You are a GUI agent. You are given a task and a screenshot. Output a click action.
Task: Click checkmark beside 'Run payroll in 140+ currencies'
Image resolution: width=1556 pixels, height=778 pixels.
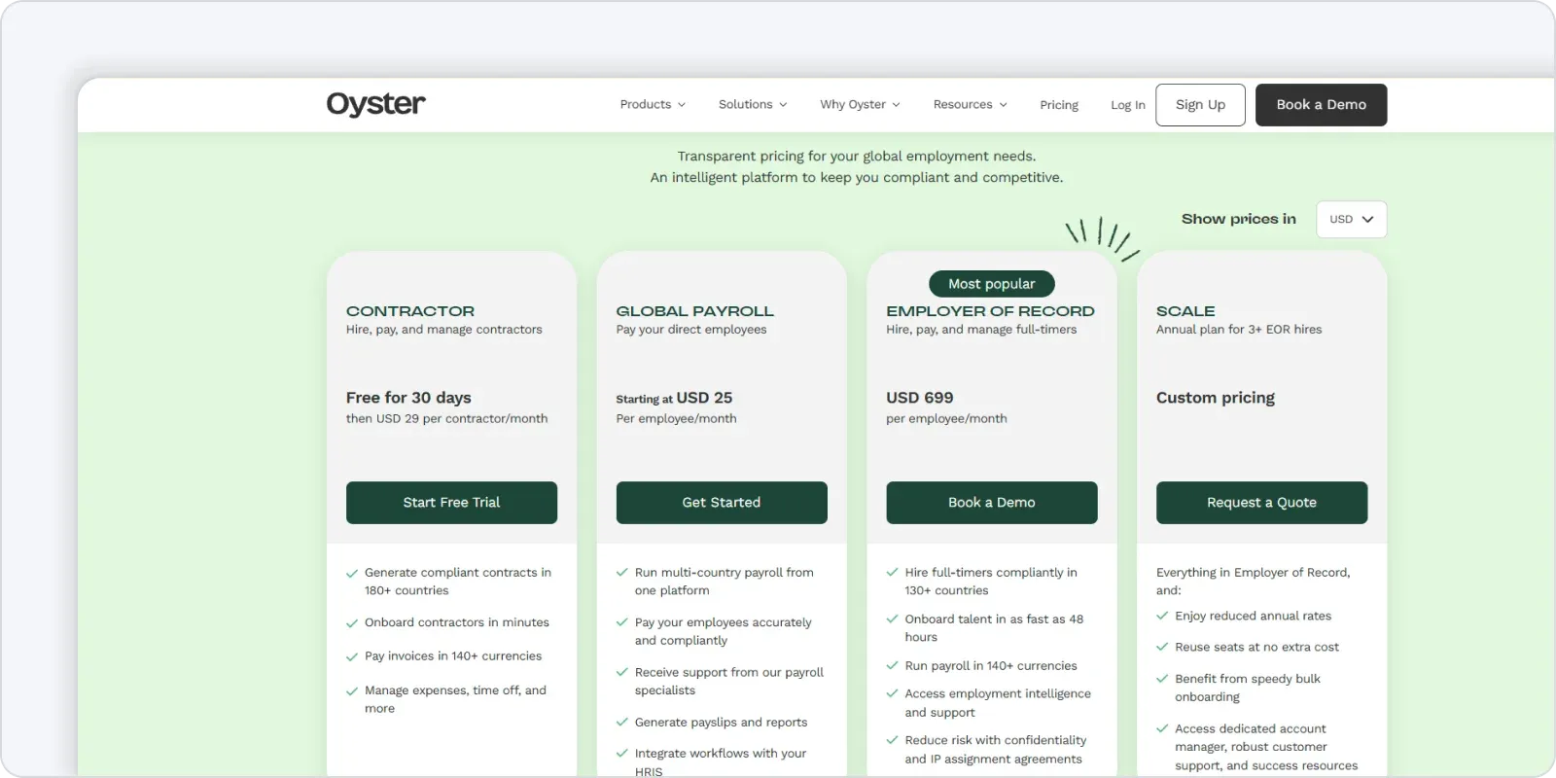892,666
